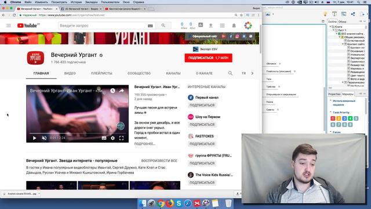Switch to the ВИДЕО channel tab
371x209 pixels.
70,73
